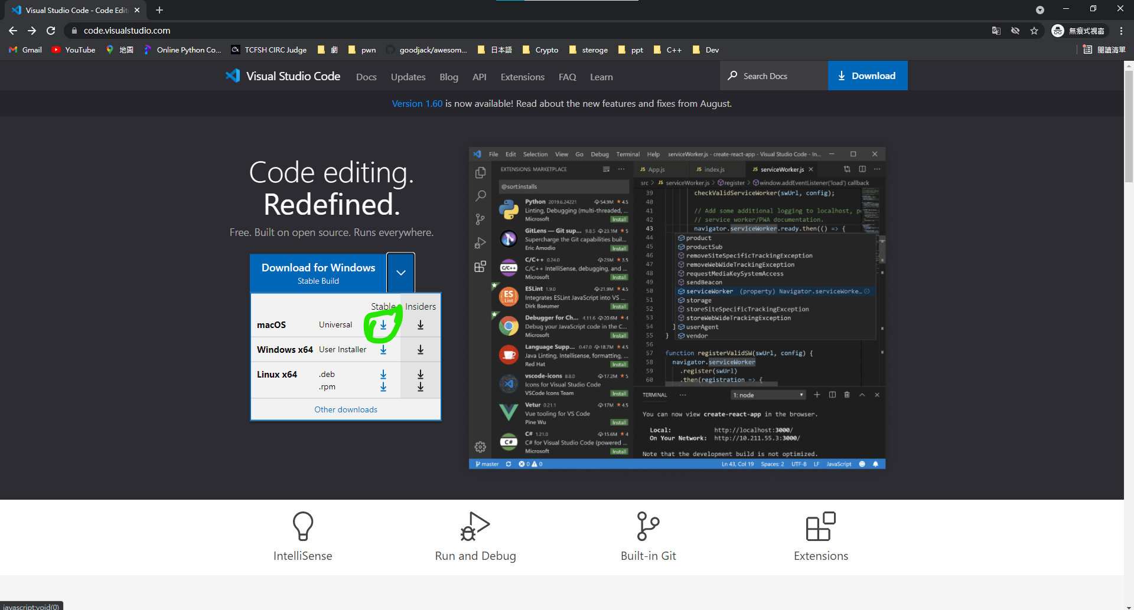
Task: Open the Other downloads link
Action: (346, 410)
